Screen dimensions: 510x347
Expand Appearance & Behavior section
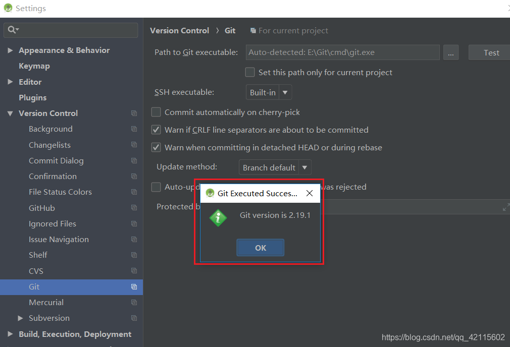pyautogui.click(x=10, y=50)
